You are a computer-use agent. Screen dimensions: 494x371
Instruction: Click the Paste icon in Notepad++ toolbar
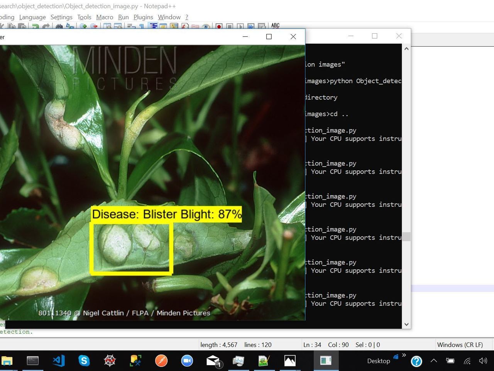(x=22, y=26)
